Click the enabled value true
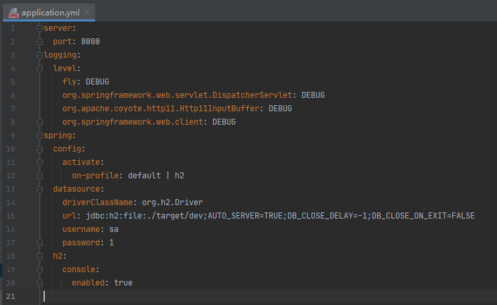The image size is (497, 305). 123,283
